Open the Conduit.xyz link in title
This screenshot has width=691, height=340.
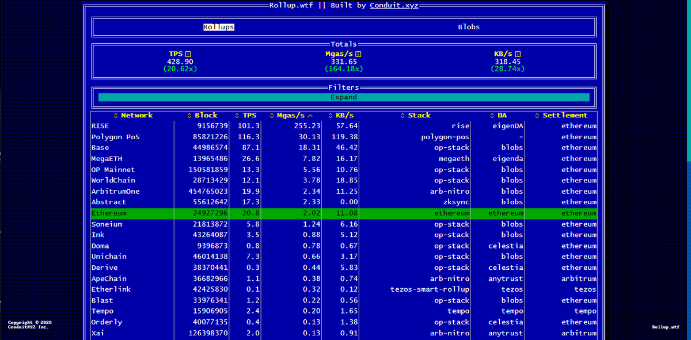pyautogui.click(x=394, y=5)
